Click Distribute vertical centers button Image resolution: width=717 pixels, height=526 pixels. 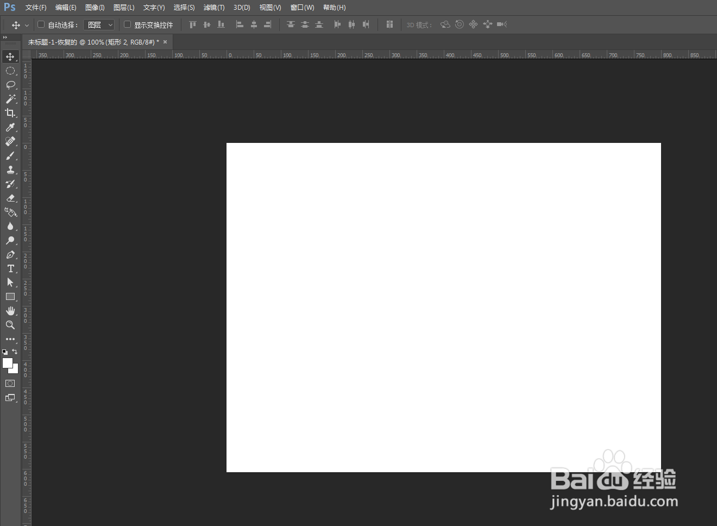click(305, 24)
